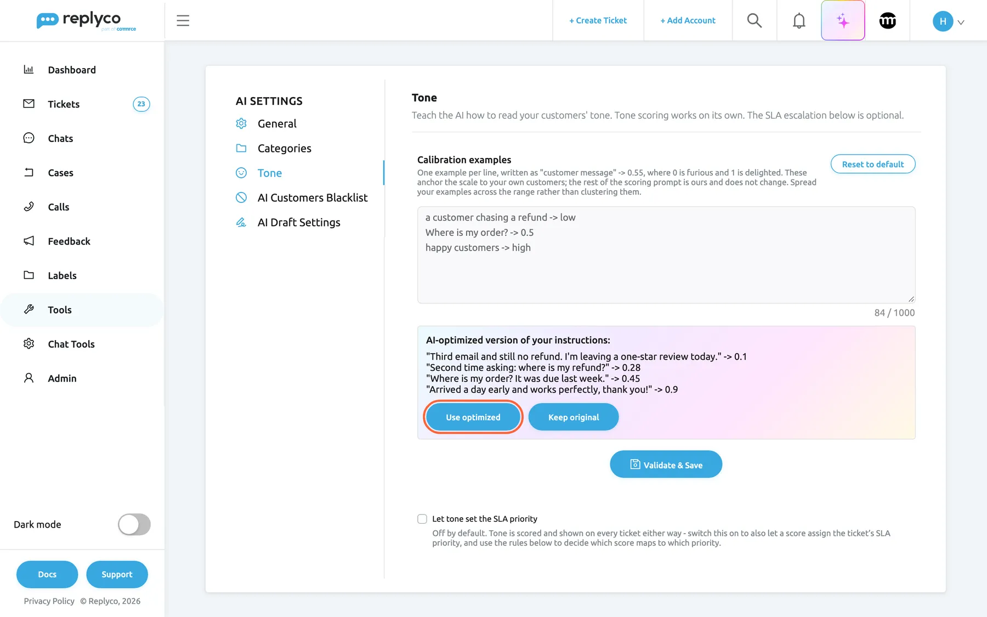Click the Feedback megaphone icon
The image size is (987, 617).
point(29,241)
